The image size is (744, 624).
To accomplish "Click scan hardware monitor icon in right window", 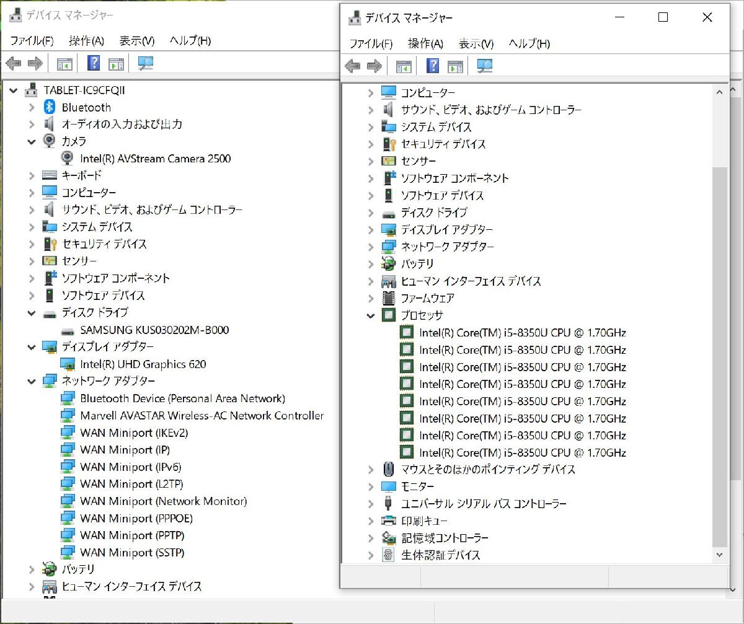I will coord(485,66).
